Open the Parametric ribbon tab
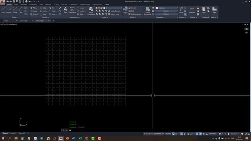 tap(33, 4)
